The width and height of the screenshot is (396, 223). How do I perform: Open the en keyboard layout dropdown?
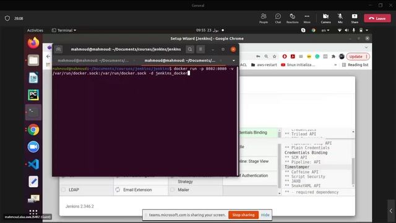coord(325,30)
